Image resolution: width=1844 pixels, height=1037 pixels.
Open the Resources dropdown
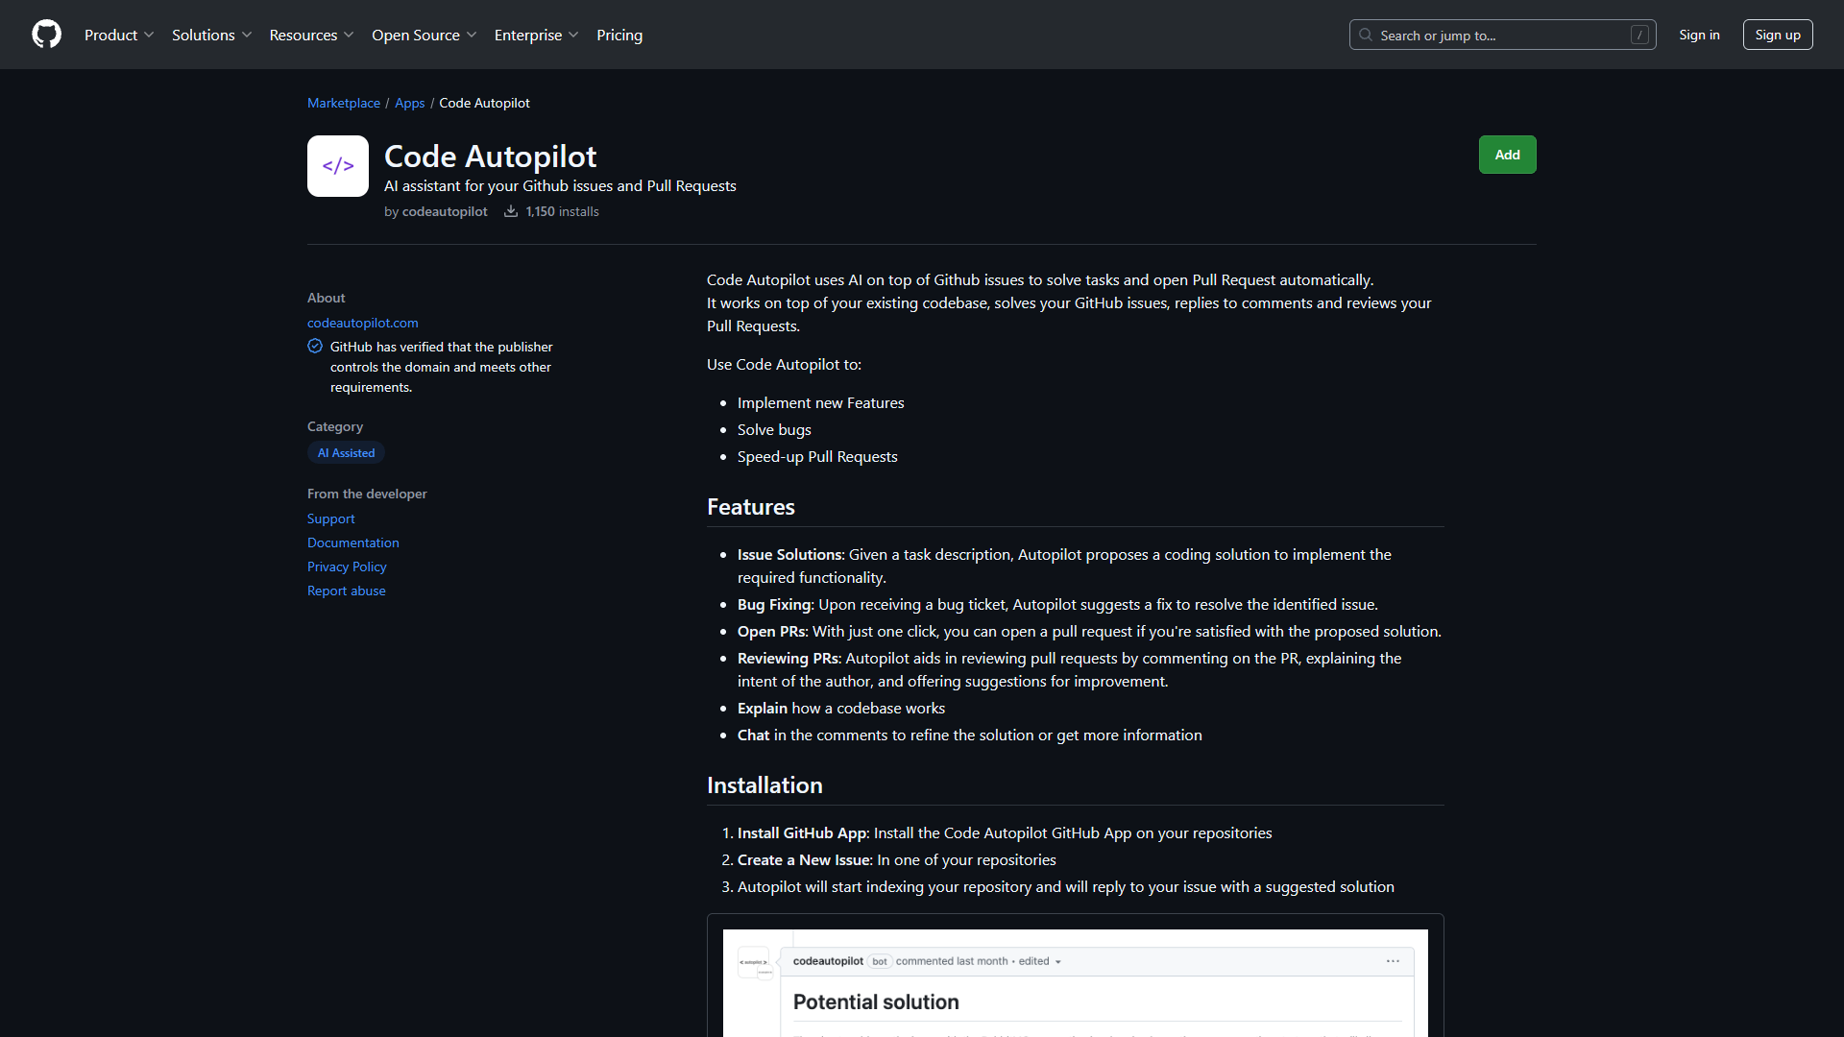pos(310,35)
